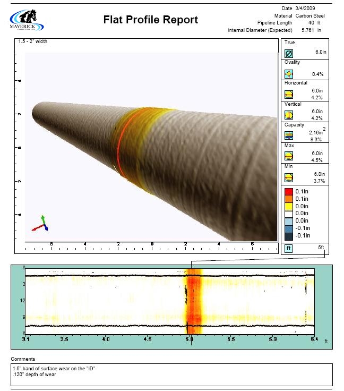Select the dark -0.1in legend swatch
Image resolution: width=344 pixels, height=391 pixels.
tap(289, 236)
